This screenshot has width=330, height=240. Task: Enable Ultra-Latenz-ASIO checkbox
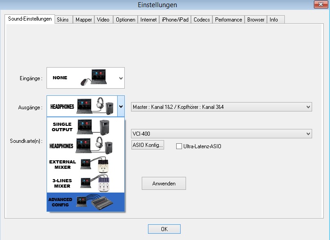pos(179,146)
